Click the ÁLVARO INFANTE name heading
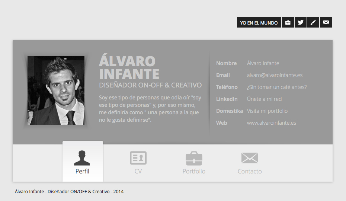The image size is (346, 201). click(x=129, y=67)
